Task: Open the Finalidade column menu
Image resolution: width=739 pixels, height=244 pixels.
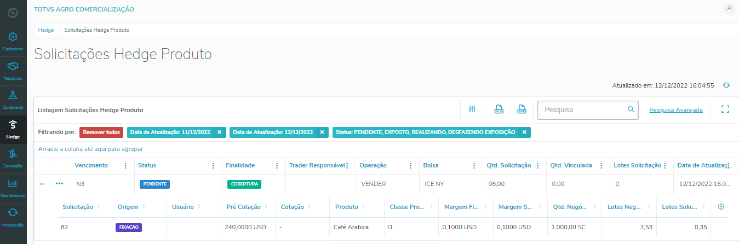Action: (277, 166)
